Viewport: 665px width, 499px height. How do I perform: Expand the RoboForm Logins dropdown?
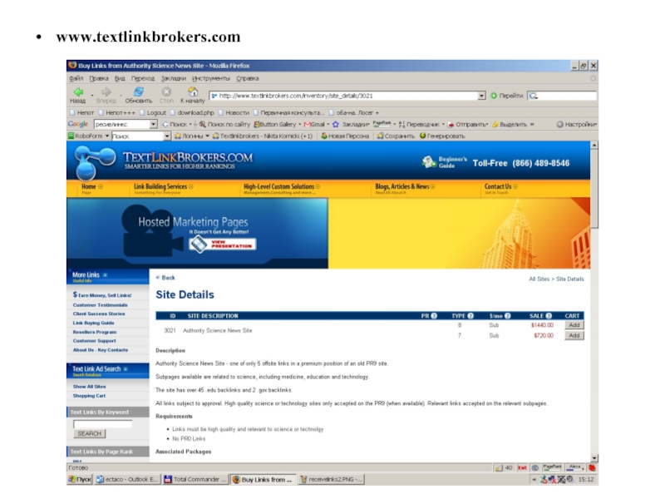207,136
